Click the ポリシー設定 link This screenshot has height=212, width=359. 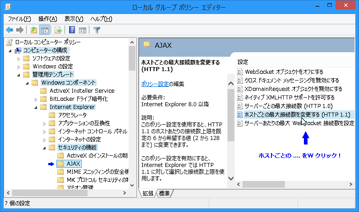[155, 84]
